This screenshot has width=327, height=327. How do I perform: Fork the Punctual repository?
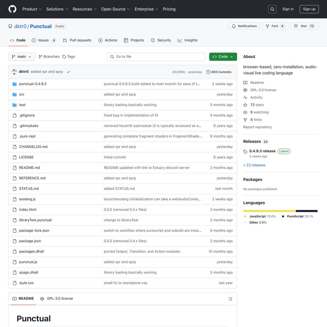[x=275, y=26]
